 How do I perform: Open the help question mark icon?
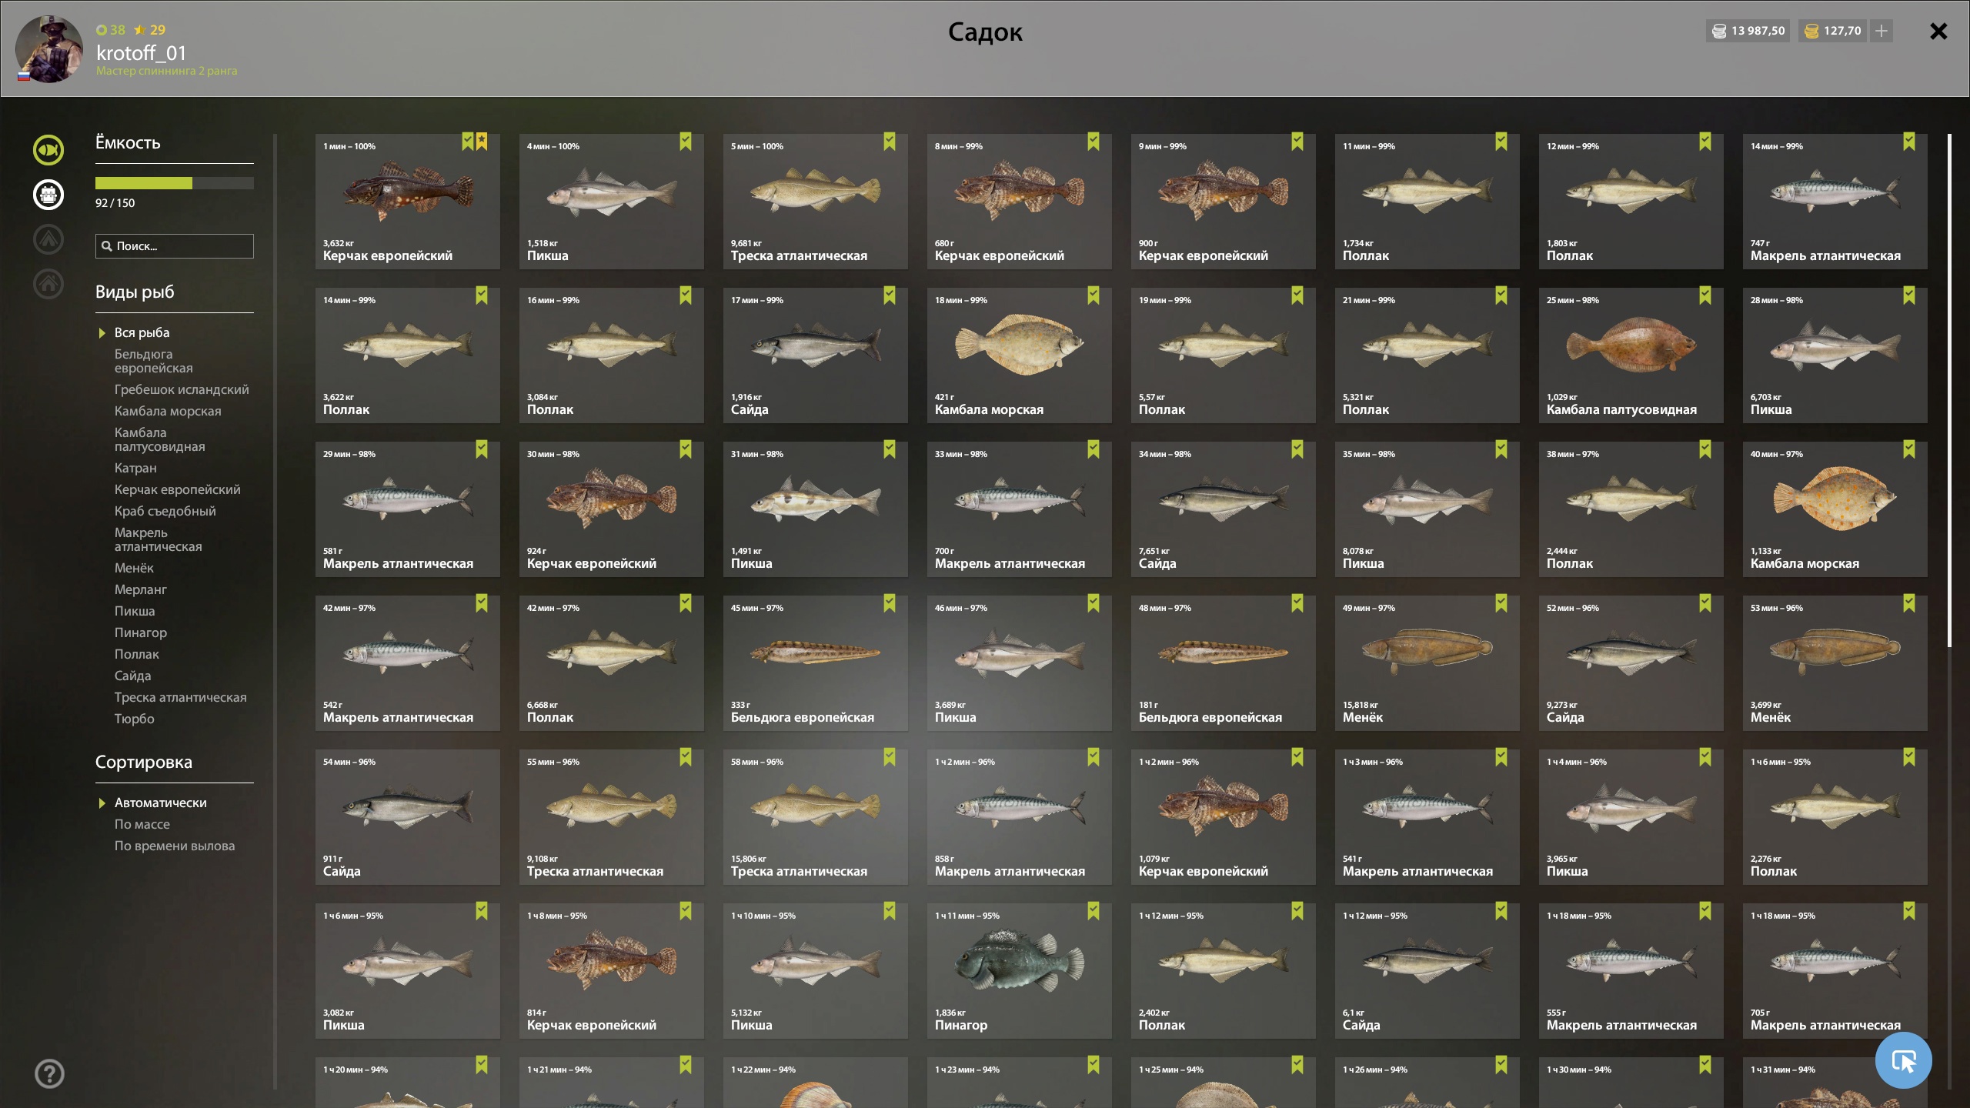click(49, 1073)
